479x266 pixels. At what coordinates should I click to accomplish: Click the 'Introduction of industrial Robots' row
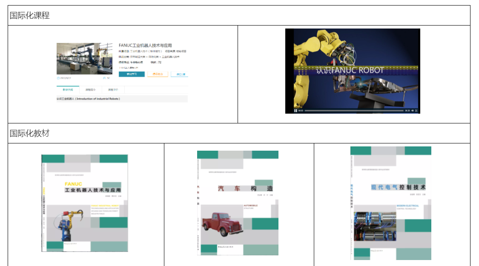tap(122, 99)
